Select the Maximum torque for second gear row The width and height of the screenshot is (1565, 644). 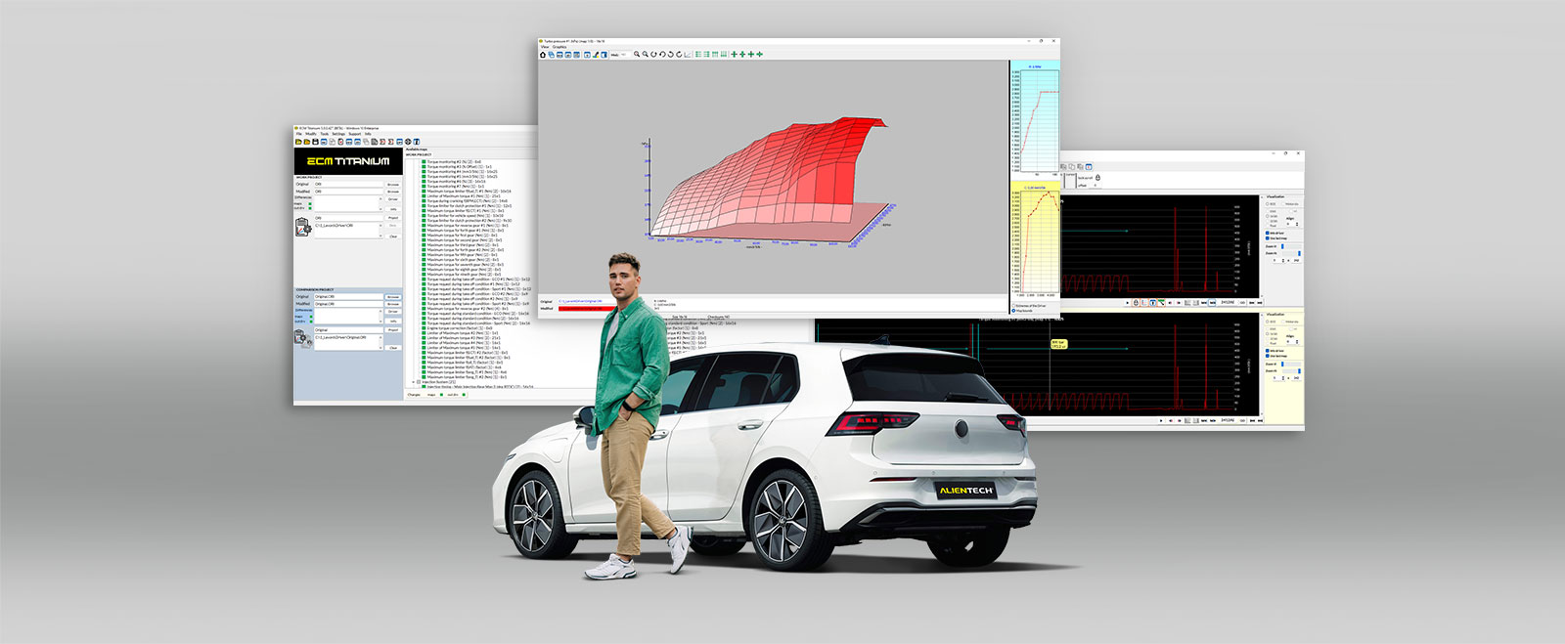click(464, 240)
